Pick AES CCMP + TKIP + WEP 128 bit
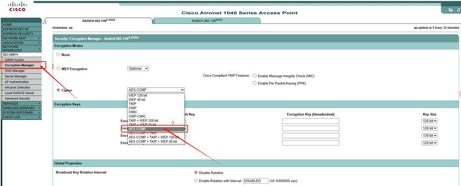The image size is (461, 186). (x=156, y=137)
